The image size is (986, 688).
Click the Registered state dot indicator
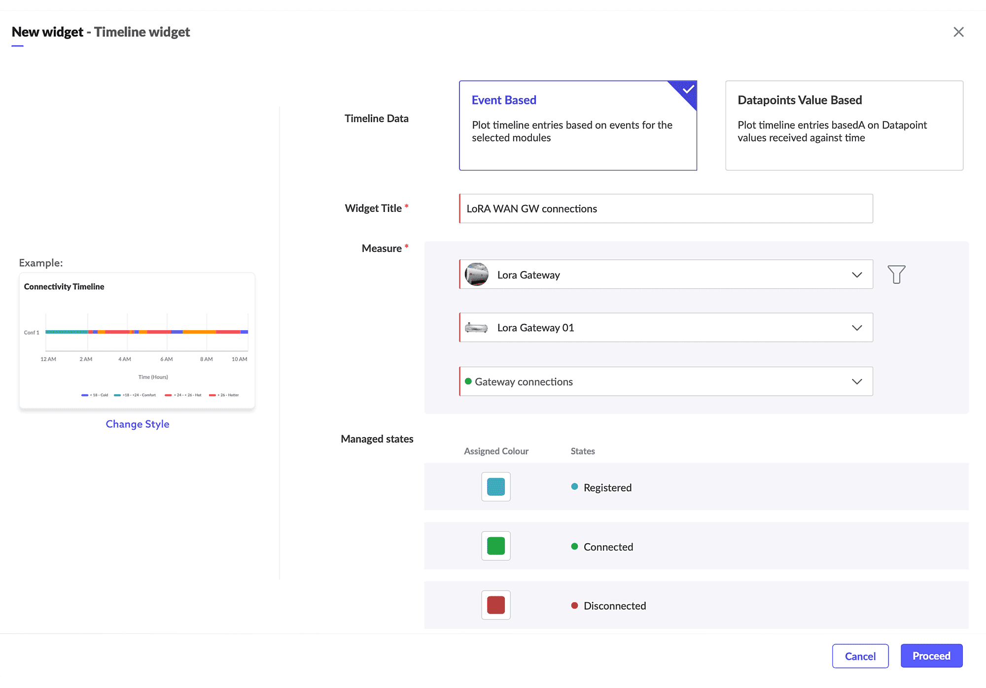tap(574, 487)
